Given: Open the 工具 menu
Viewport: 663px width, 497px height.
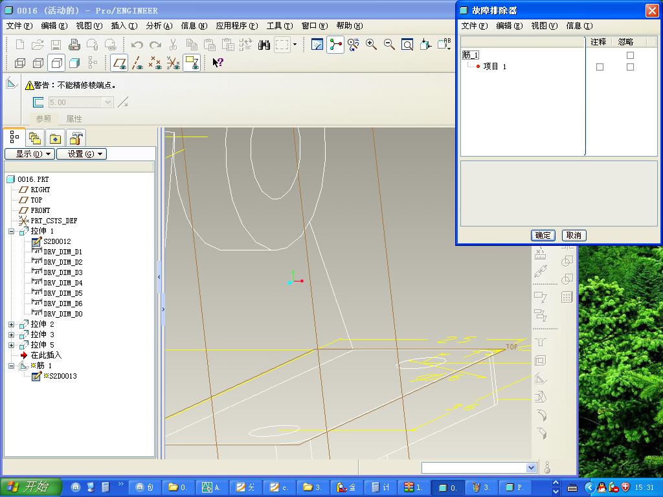Looking at the screenshot, I should pos(280,26).
